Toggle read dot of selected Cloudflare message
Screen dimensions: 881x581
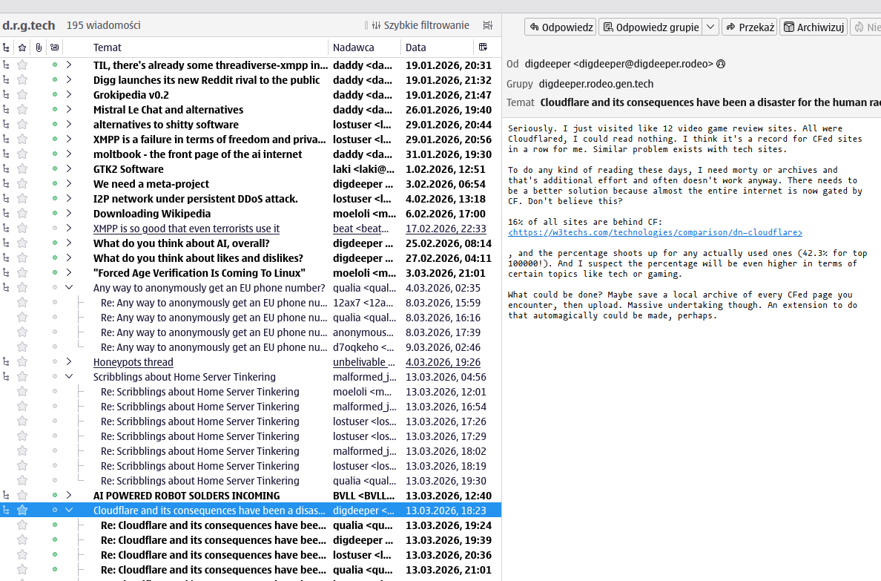tap(54, 510)
